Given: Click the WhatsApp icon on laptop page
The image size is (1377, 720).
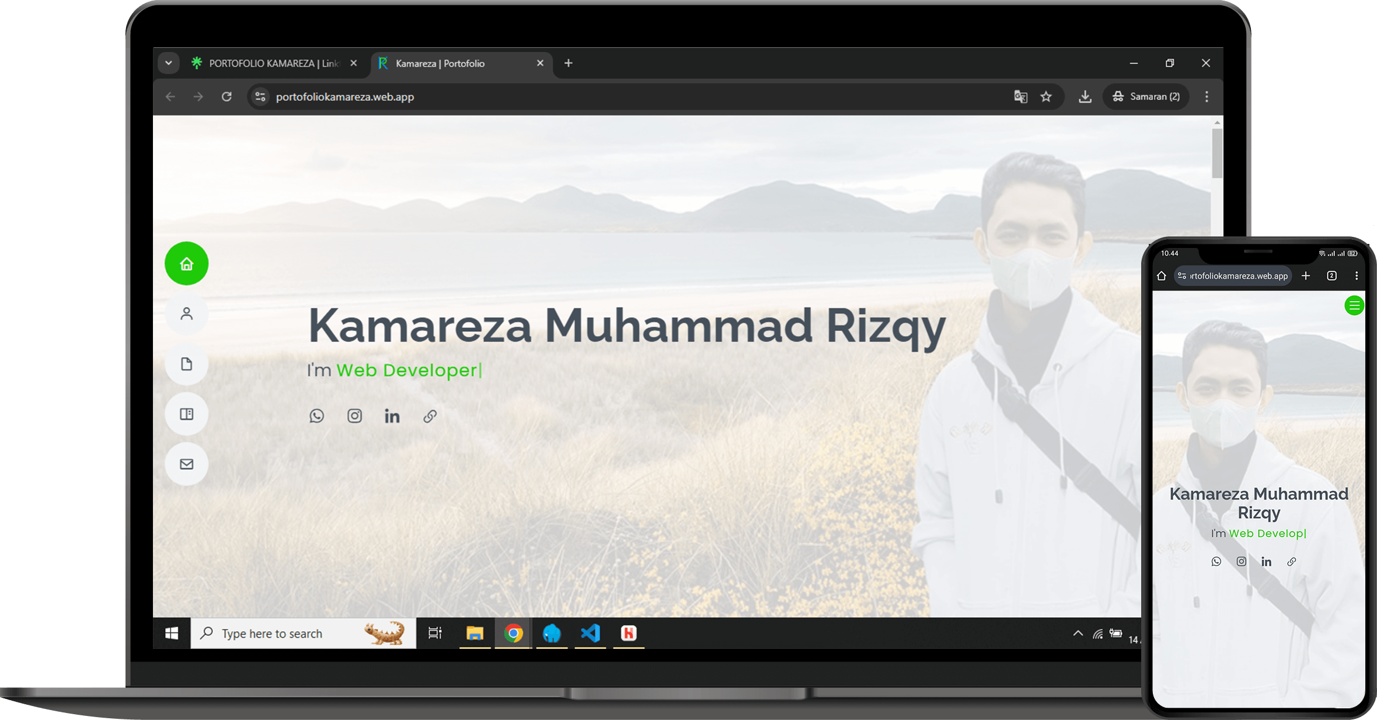Looking at the screenshot, I should (316, 416).
